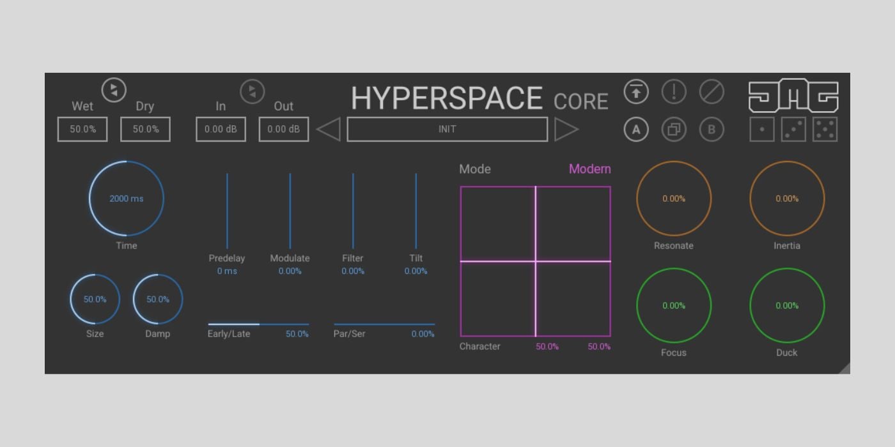Click the three-dot dice randomize icon
Image resolution: width=895 pixels, height=447 pixels.
793,130
